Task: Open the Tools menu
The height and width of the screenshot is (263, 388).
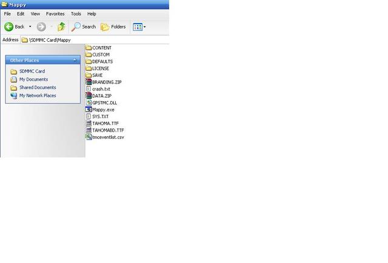Action: 76,14
